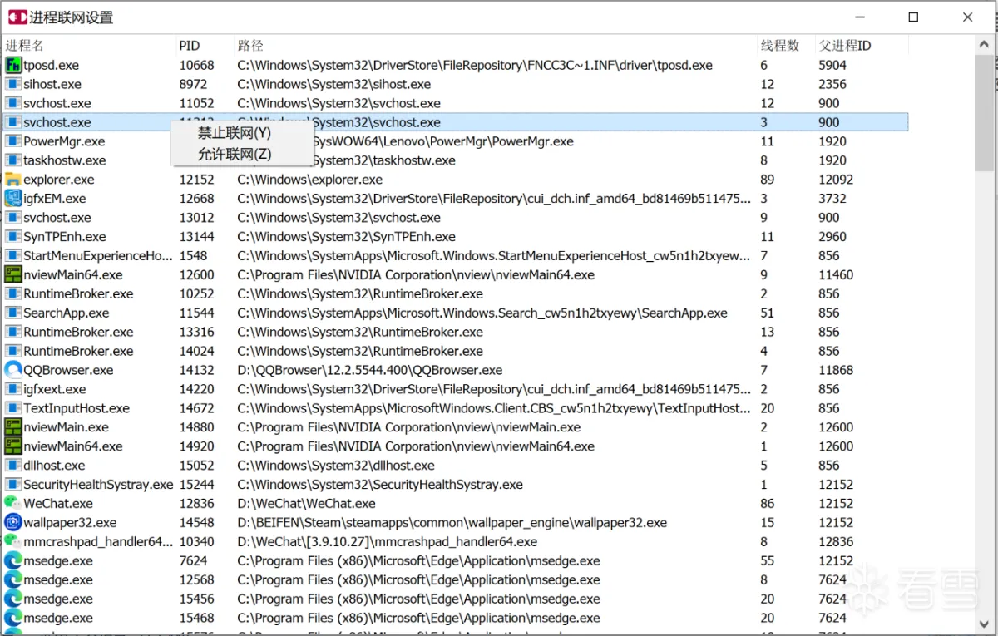Click PID 8972 of sihost.exe
Image resolution: width=998 pixels, height=636 pixels.
[x=193, y=84]
